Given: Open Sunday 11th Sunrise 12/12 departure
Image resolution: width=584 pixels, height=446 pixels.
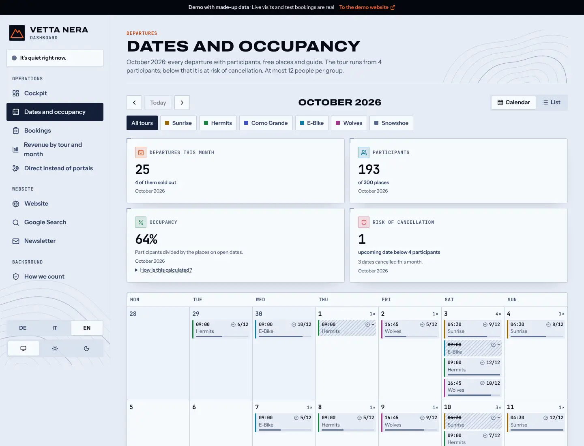Looking at the screenshot, I should coord(536,422).
